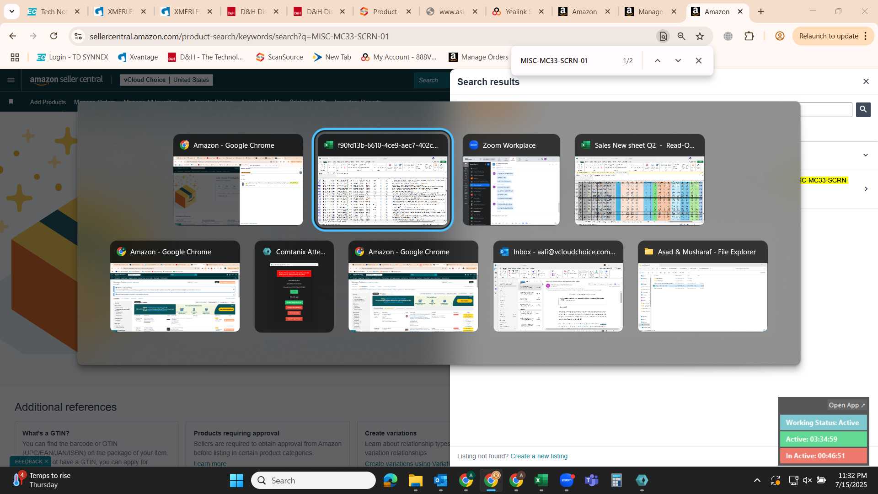Screen dimensions: 878x494
Task: Switch to the Manage Orders Chrome tab
Action: point(651,11)
